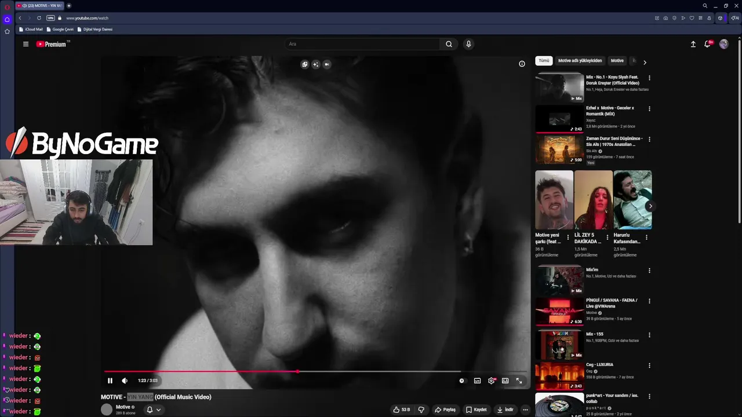Click the player camera overlay icon
Image resolution: width=742 pixels, height=417 pixels.
pos(327,64)
